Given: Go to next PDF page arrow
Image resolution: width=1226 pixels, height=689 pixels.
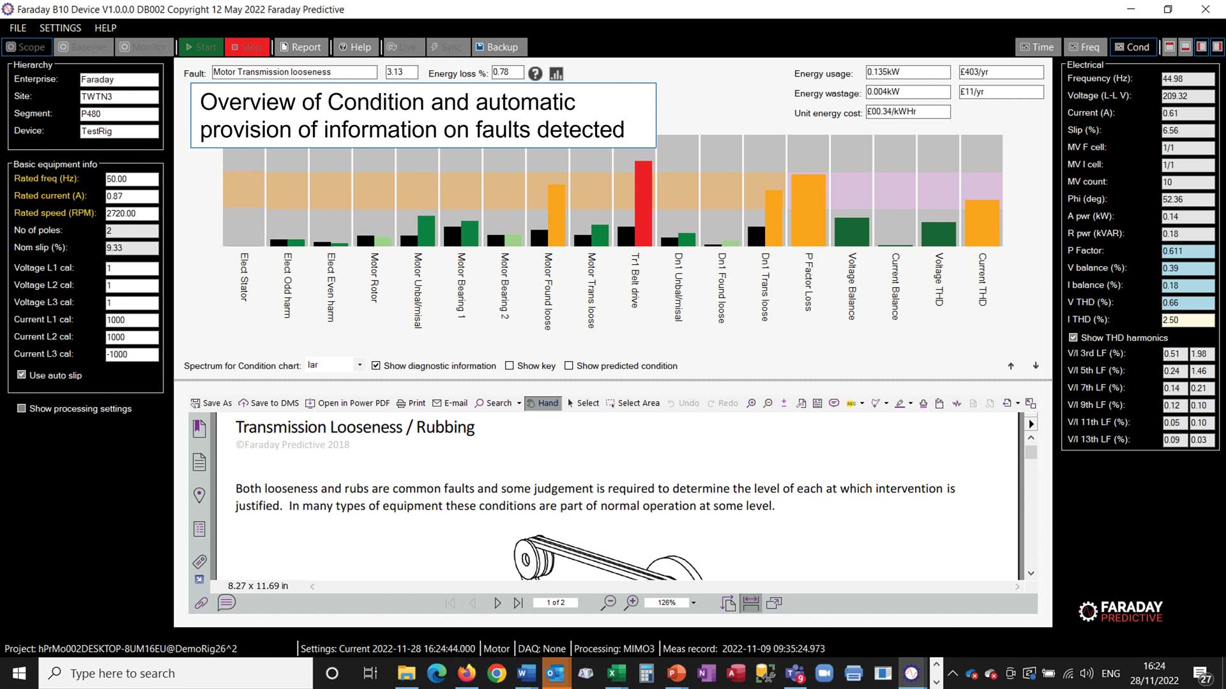Looking at the screenshot, I should [x=497, y=602].
